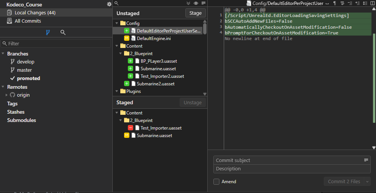Screen dimensions: 376x193
Task: Click the double-chevron expand-all icon above Unstaged
Action: pyautogui.click(x=188, y=3)
